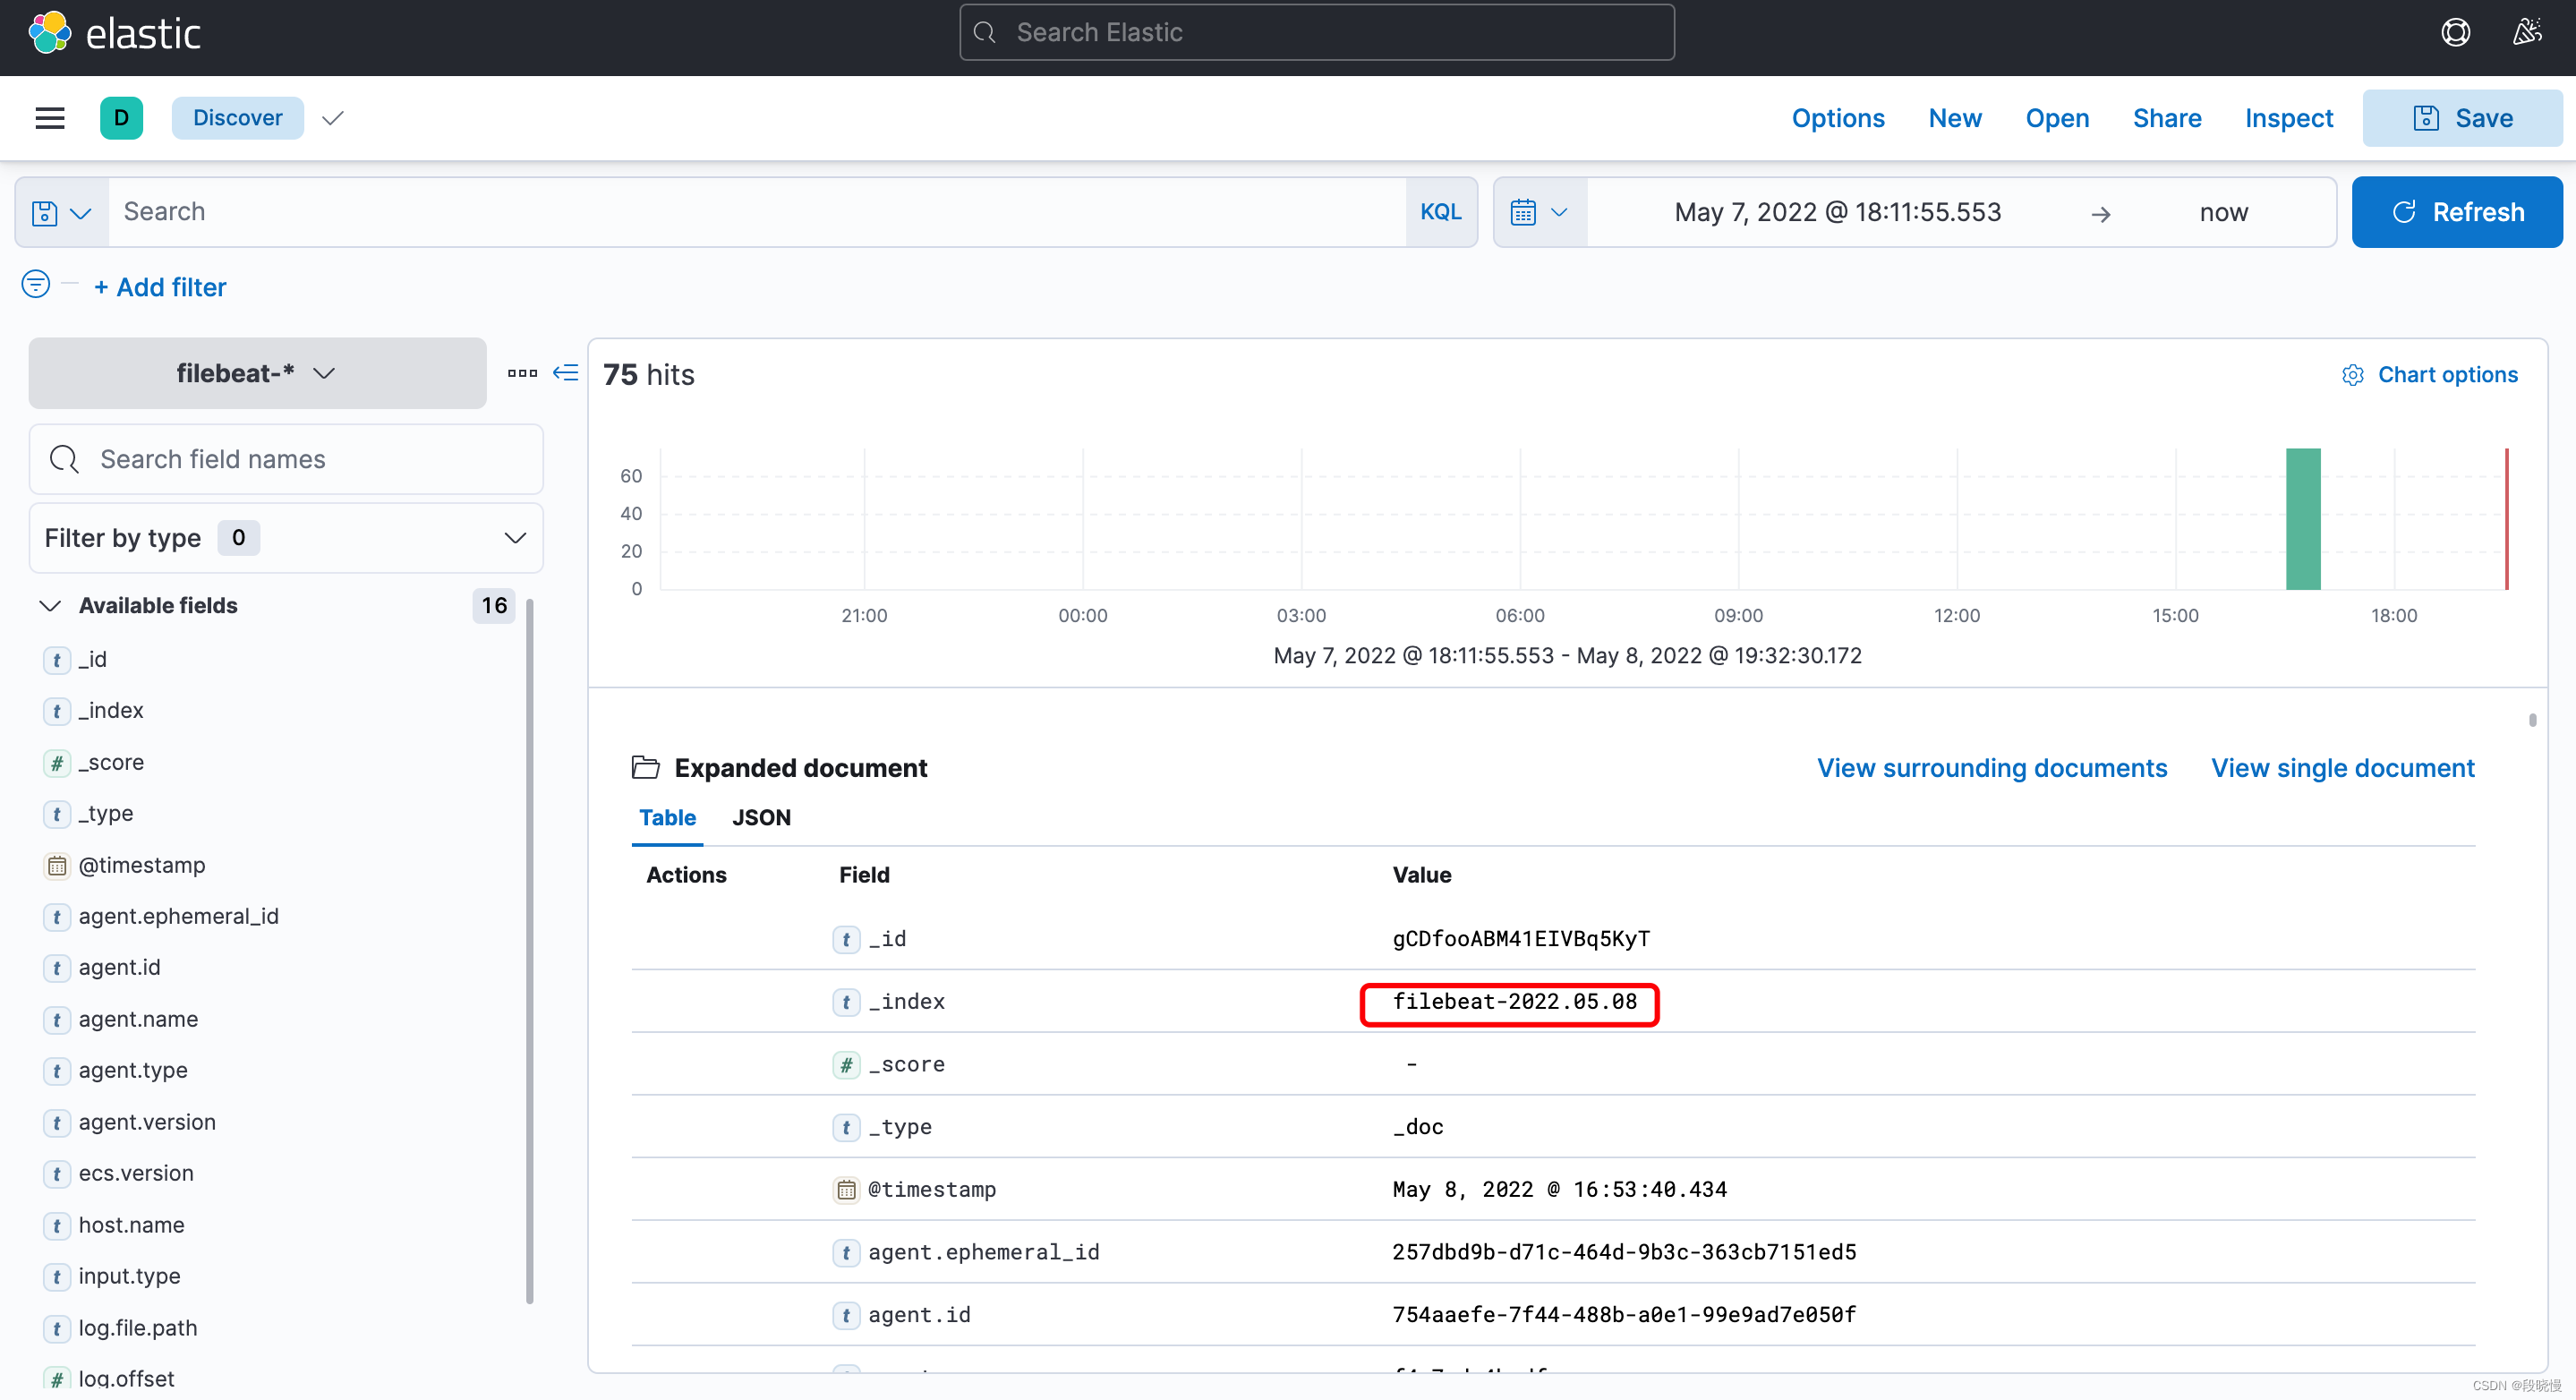Click the text icon beside agent.name
This screenshot has width=2576, height=1400.
57,1020
